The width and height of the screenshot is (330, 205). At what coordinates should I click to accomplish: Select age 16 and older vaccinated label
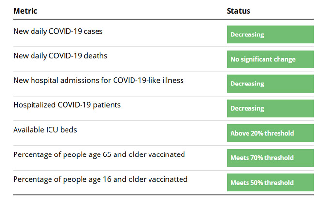[x=100, y=179]
